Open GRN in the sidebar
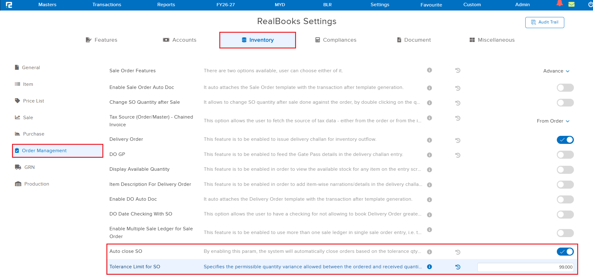The height and width of the screenshot is (280, 593). coord(25,167)
